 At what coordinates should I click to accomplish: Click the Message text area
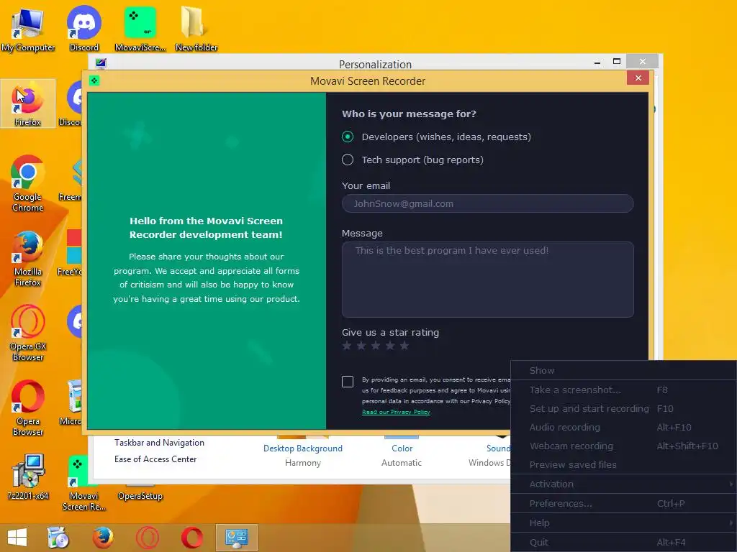(487, 280)
